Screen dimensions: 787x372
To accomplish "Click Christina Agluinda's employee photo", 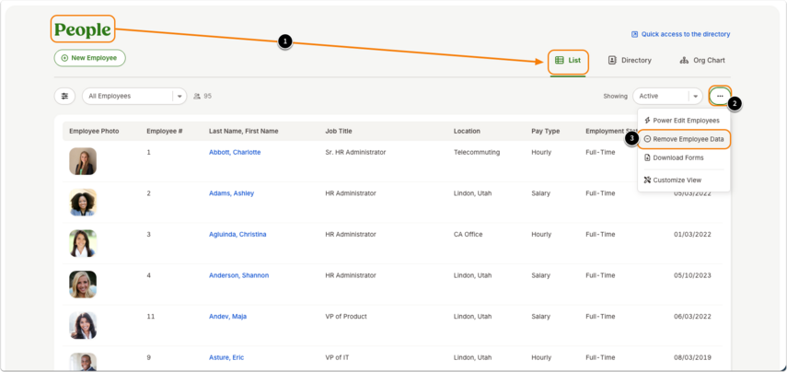I will click(x=83, y=243).
